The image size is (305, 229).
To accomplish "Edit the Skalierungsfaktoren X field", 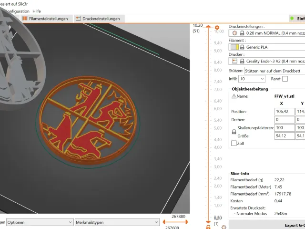I will (285, 128).
